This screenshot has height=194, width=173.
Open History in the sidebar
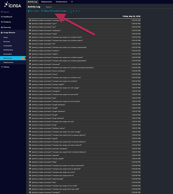tap(6, 67)
